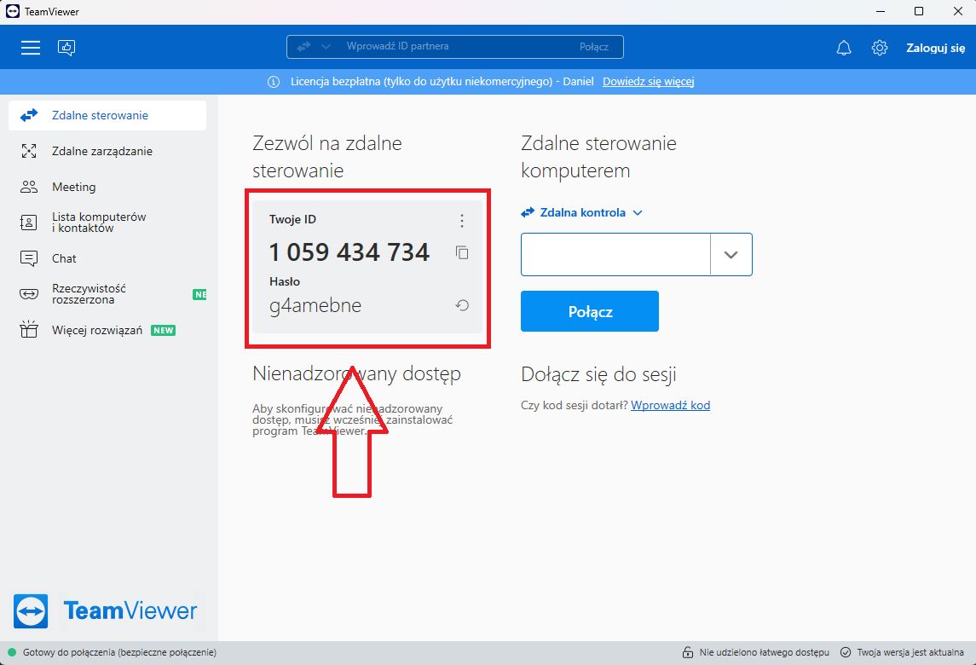Screen dimensions: 976x665
Task: Open Więcej rozwiązań in the sidebar
Action: 107,330
